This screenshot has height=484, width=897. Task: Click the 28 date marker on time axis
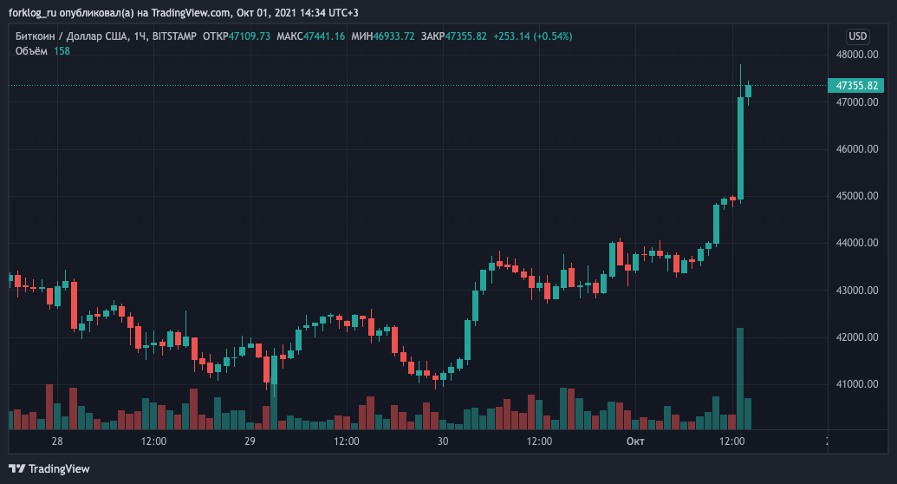pos(57,442)
